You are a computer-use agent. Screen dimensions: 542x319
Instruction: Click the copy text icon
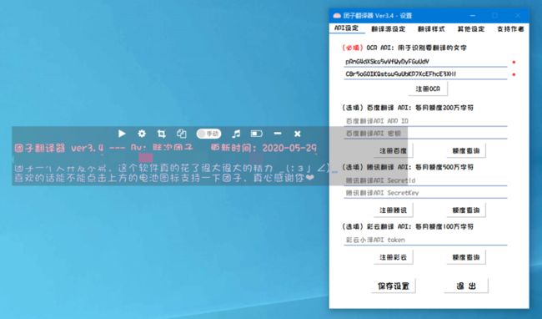(182, 134)
